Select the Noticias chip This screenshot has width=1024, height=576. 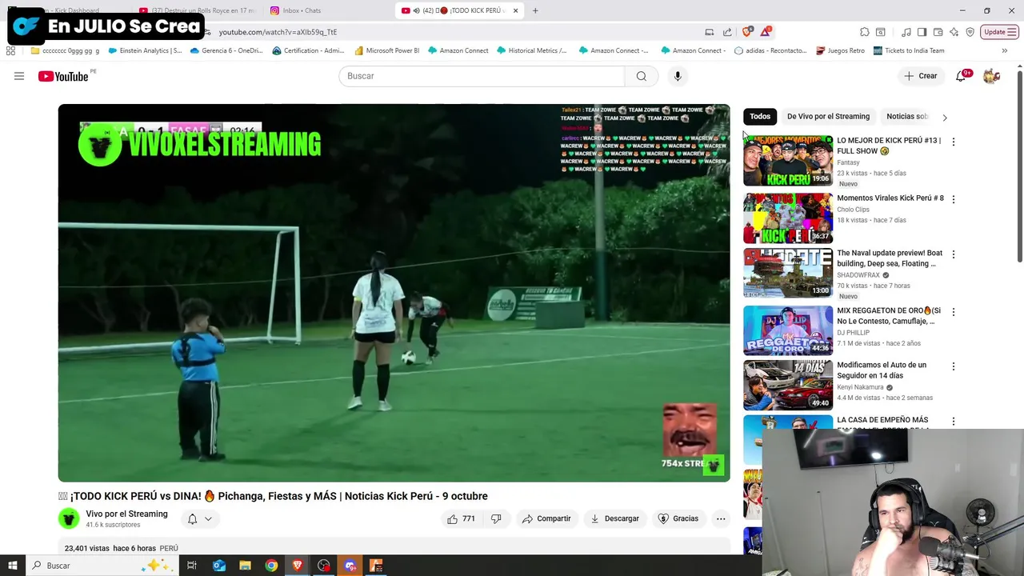point(907,117)
